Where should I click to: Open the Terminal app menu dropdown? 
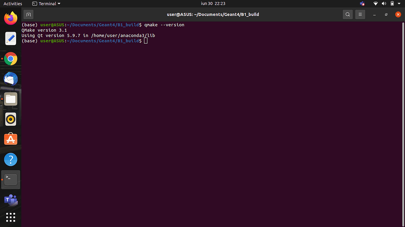(x=47, y=4)
